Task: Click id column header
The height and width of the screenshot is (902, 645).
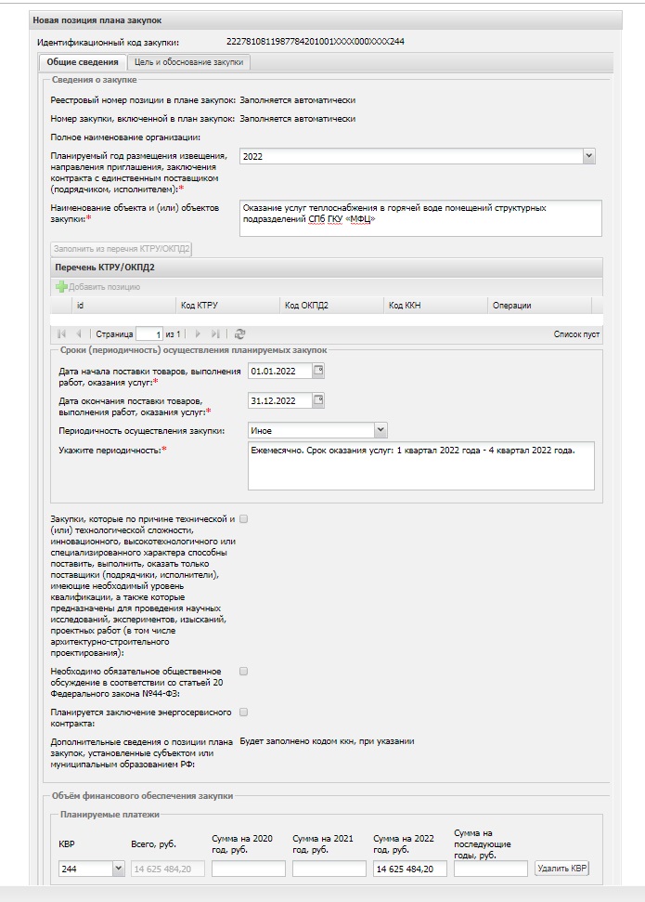Action: click(123, 306)
